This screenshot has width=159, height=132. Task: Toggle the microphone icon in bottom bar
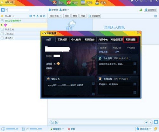click(23, 129)
